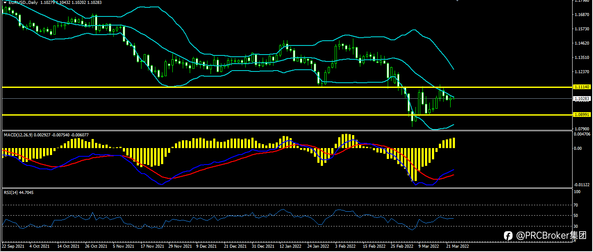Click the 26 Oct 2021 date label
Image resolution: width=593 pixels, height=252 pixels.
click(96, 246)
